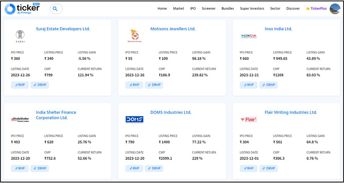344x183 pixels.
Task: Click the Ticker by Finology logo
Action: 22,9
